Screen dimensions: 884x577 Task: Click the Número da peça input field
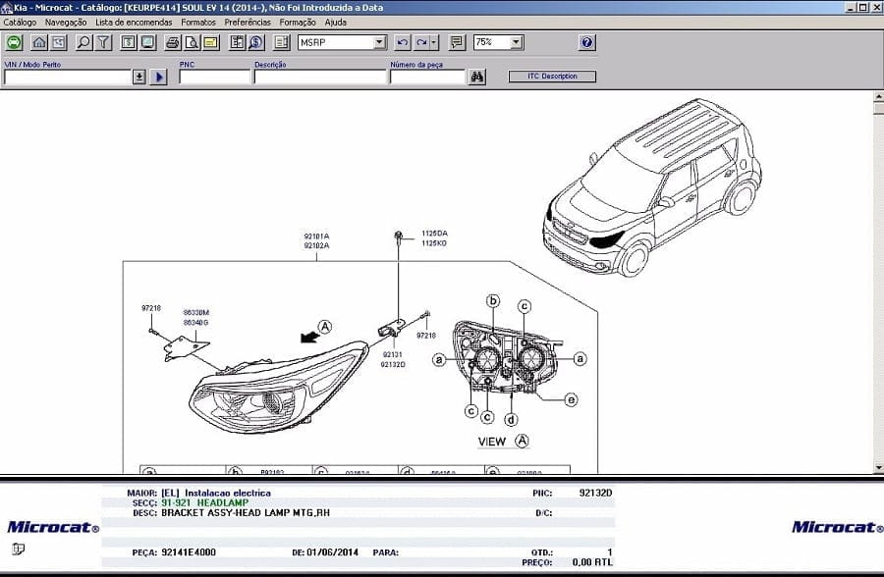[428, 78]
